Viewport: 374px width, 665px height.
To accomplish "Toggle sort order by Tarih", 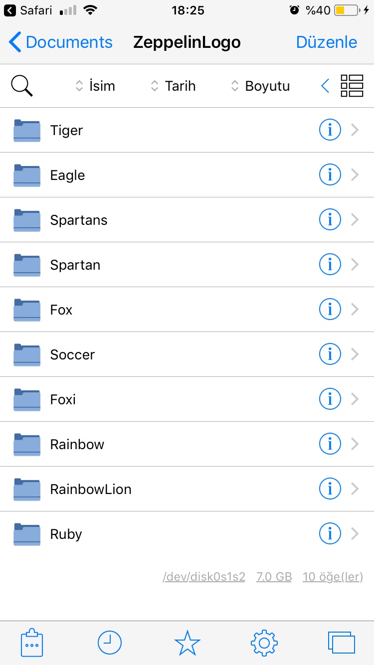I will click(x=172, y=85).
